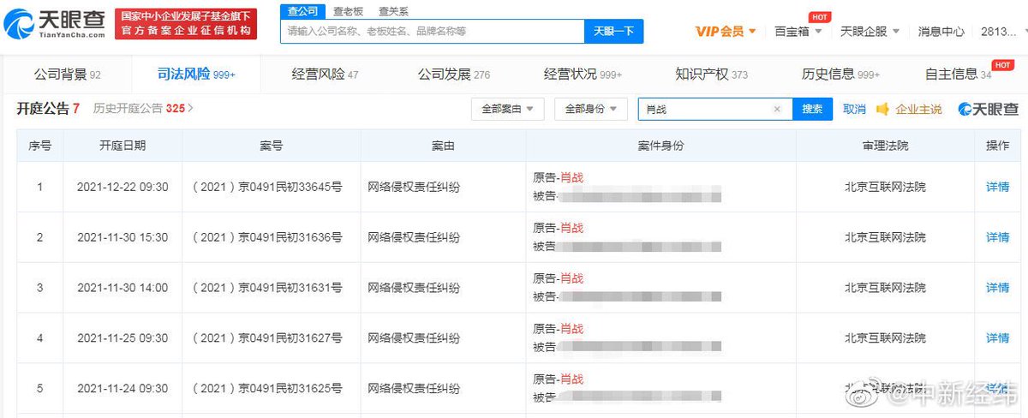Click the 审理法院 column header
The height and width of the screenshot is (418, 1028).
pyautogui.click(x=885, y=146)
